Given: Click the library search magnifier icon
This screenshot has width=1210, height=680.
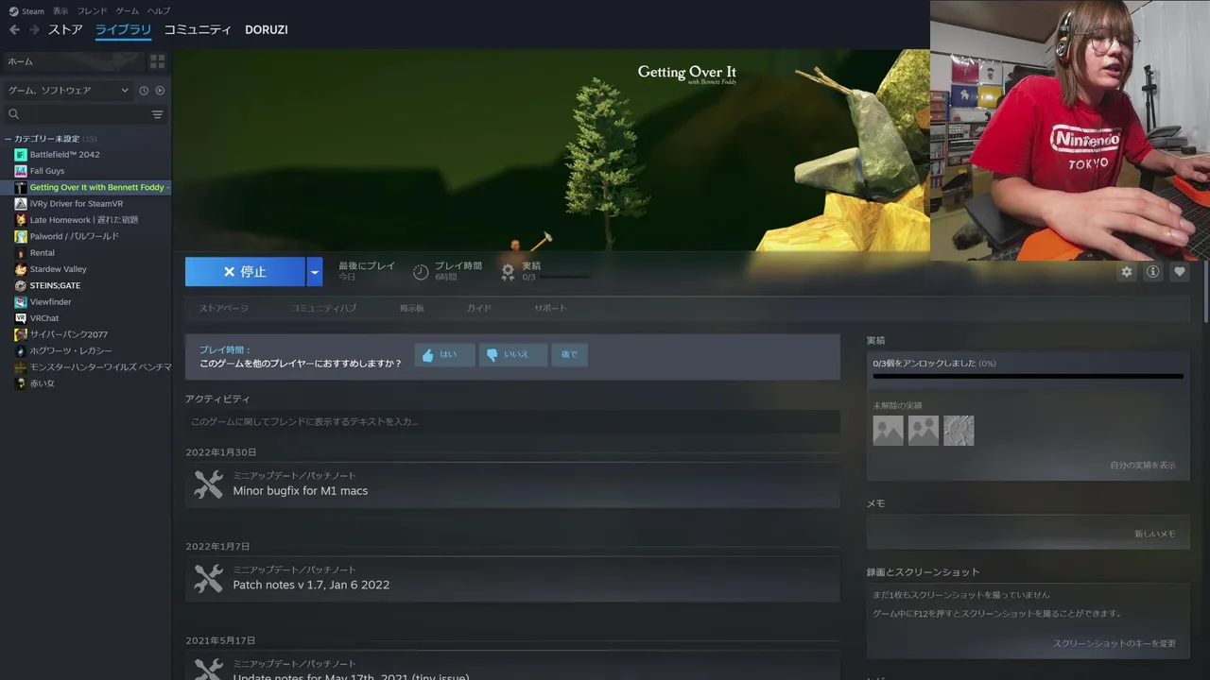Looking at the screenshot, I should pos(14,114).
